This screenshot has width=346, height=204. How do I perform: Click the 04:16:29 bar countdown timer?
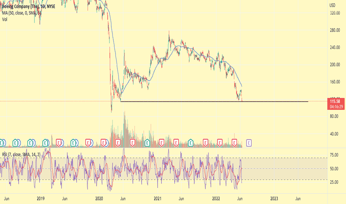click(x=336, y=107)
